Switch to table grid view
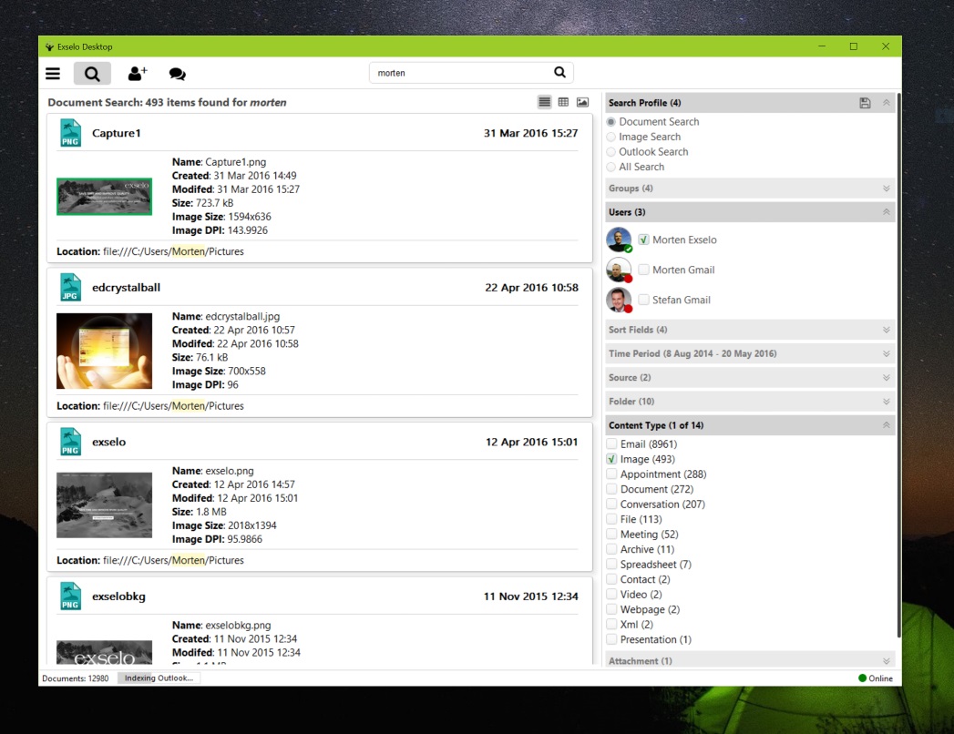This screenshot has height=734, width=954. (563, 102)
